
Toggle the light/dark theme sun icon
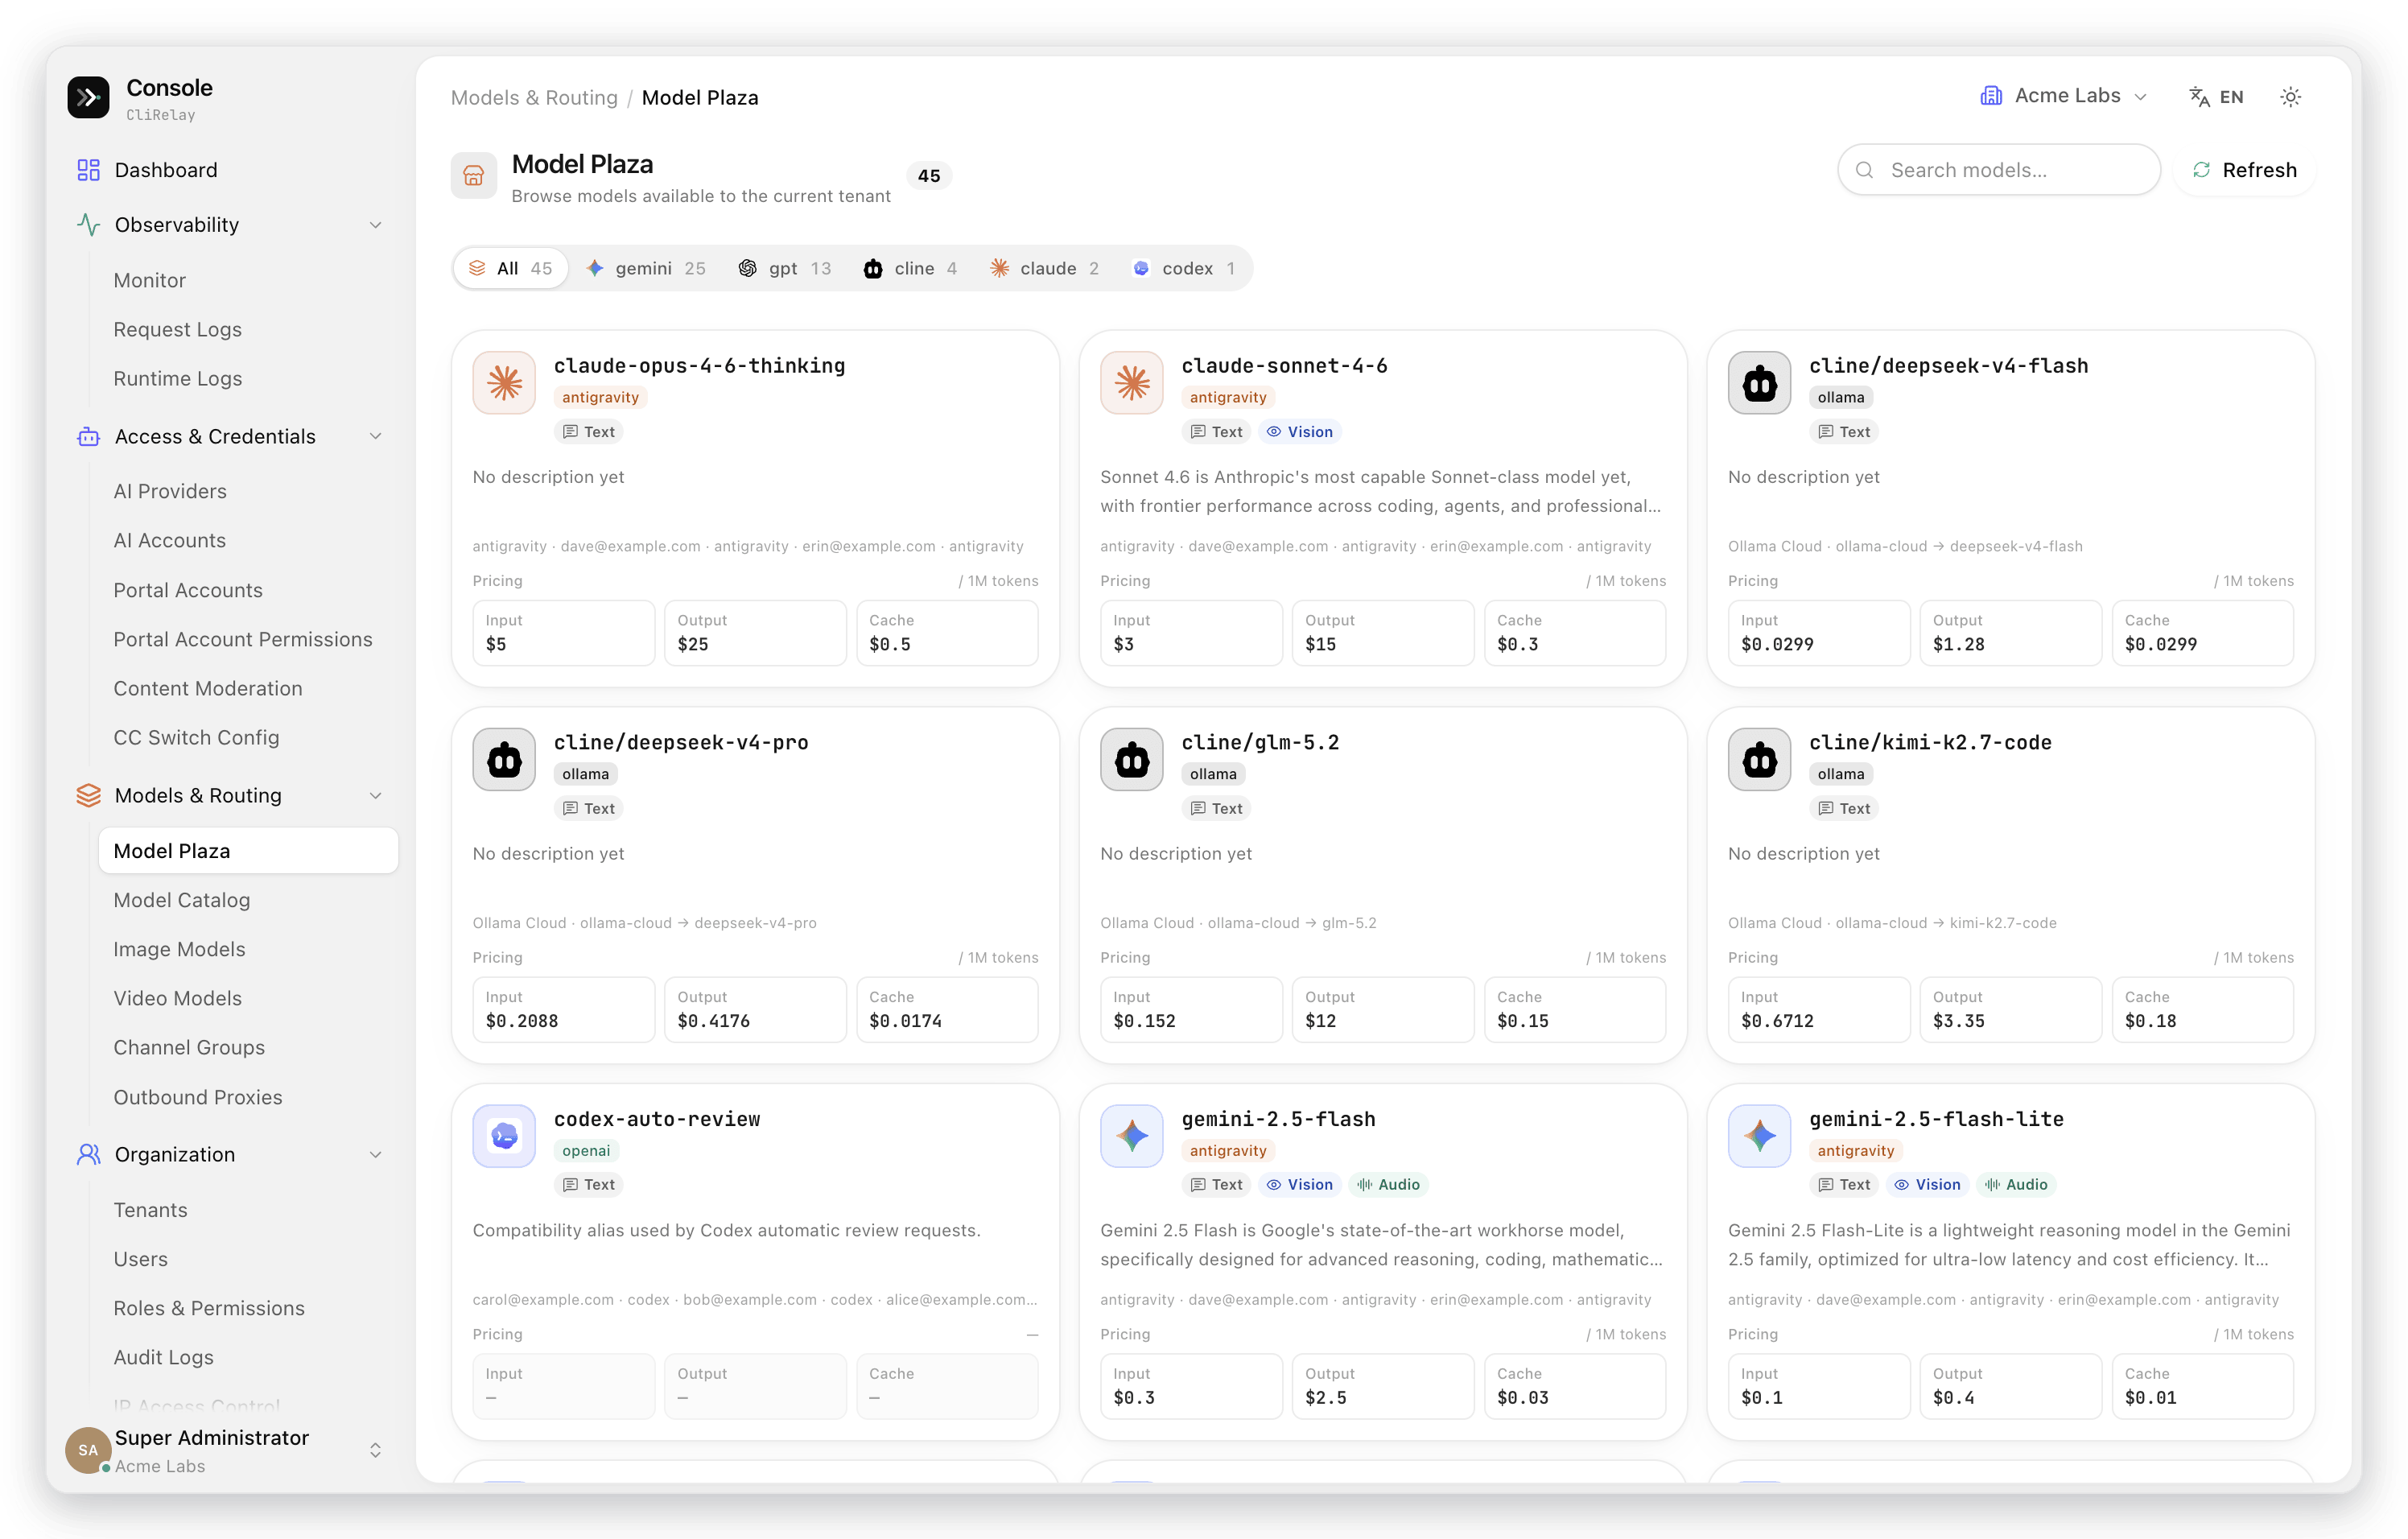coord(2290,97)
